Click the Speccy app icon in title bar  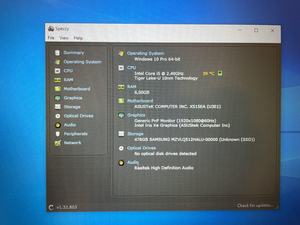coord(51,28)
